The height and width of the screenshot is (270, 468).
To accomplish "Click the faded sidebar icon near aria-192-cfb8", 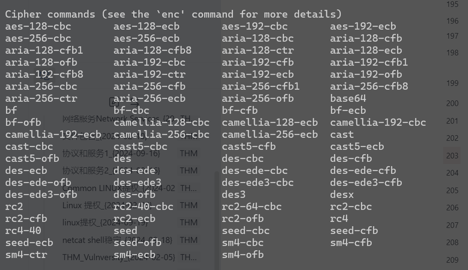I will coord(47,76).
